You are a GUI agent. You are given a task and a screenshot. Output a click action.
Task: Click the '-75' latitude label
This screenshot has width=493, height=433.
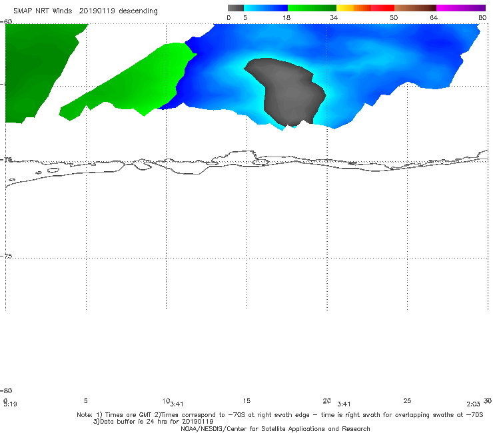click(6, 256)
